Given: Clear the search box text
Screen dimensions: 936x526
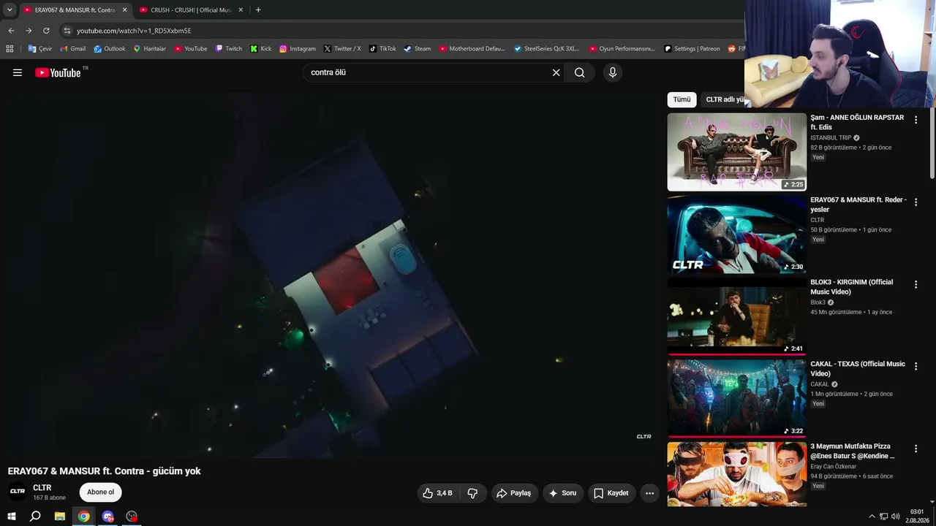Looking at the screenshot, I should point(556,72).
